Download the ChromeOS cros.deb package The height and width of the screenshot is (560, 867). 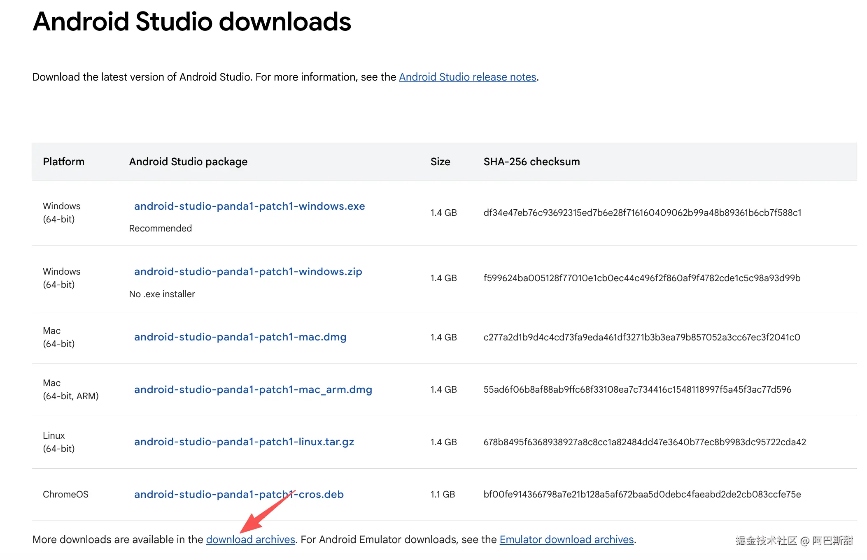point(239,494)
